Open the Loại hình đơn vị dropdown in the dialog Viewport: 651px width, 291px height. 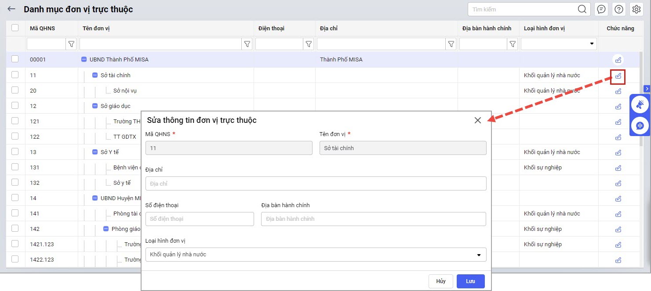pos(316,255)
